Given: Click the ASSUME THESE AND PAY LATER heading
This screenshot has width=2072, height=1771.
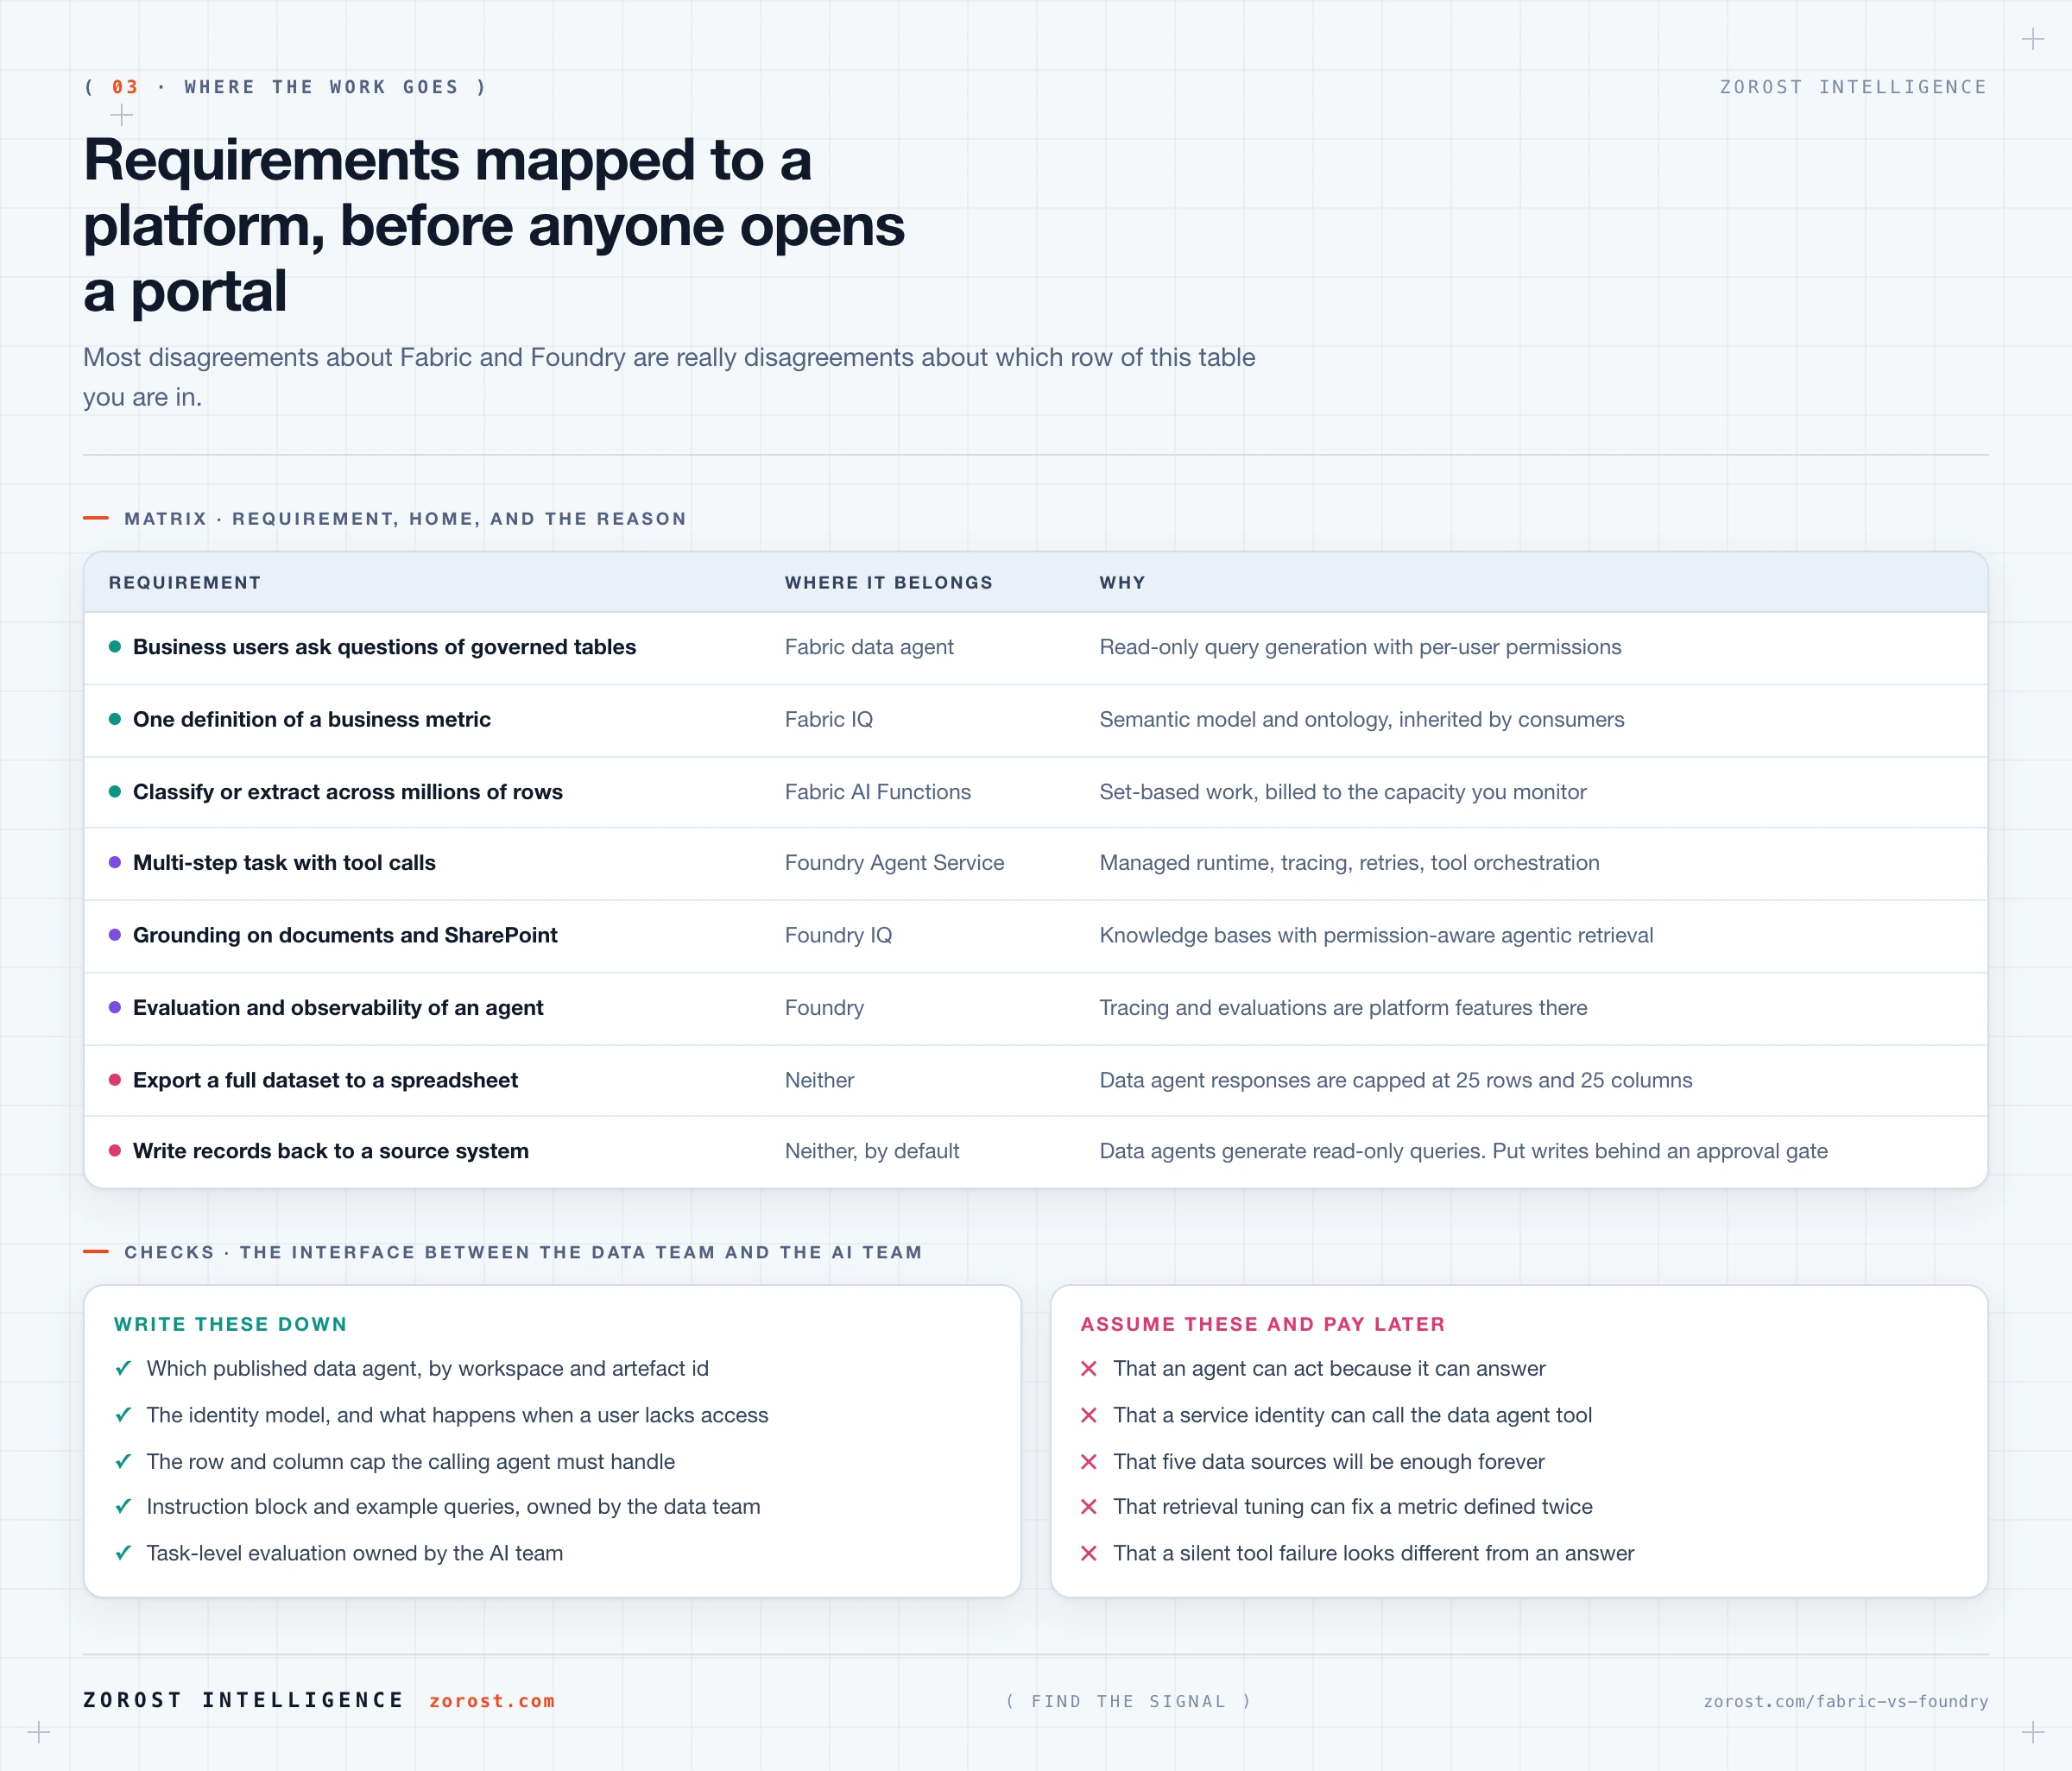Looking at the screenshot, I should point(1263,1324).
